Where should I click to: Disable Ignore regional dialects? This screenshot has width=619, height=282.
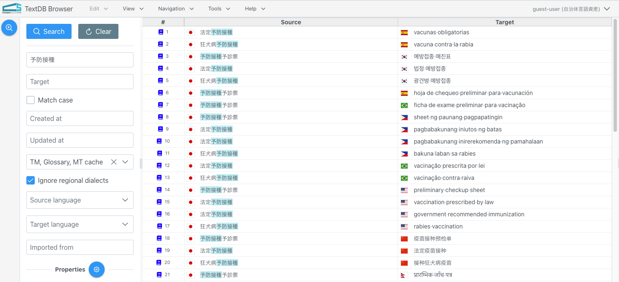(31, 180)
